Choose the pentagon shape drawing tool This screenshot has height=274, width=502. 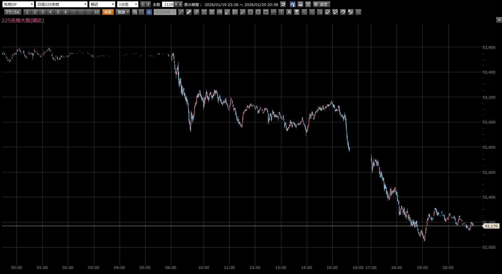[x=250, y=12]
